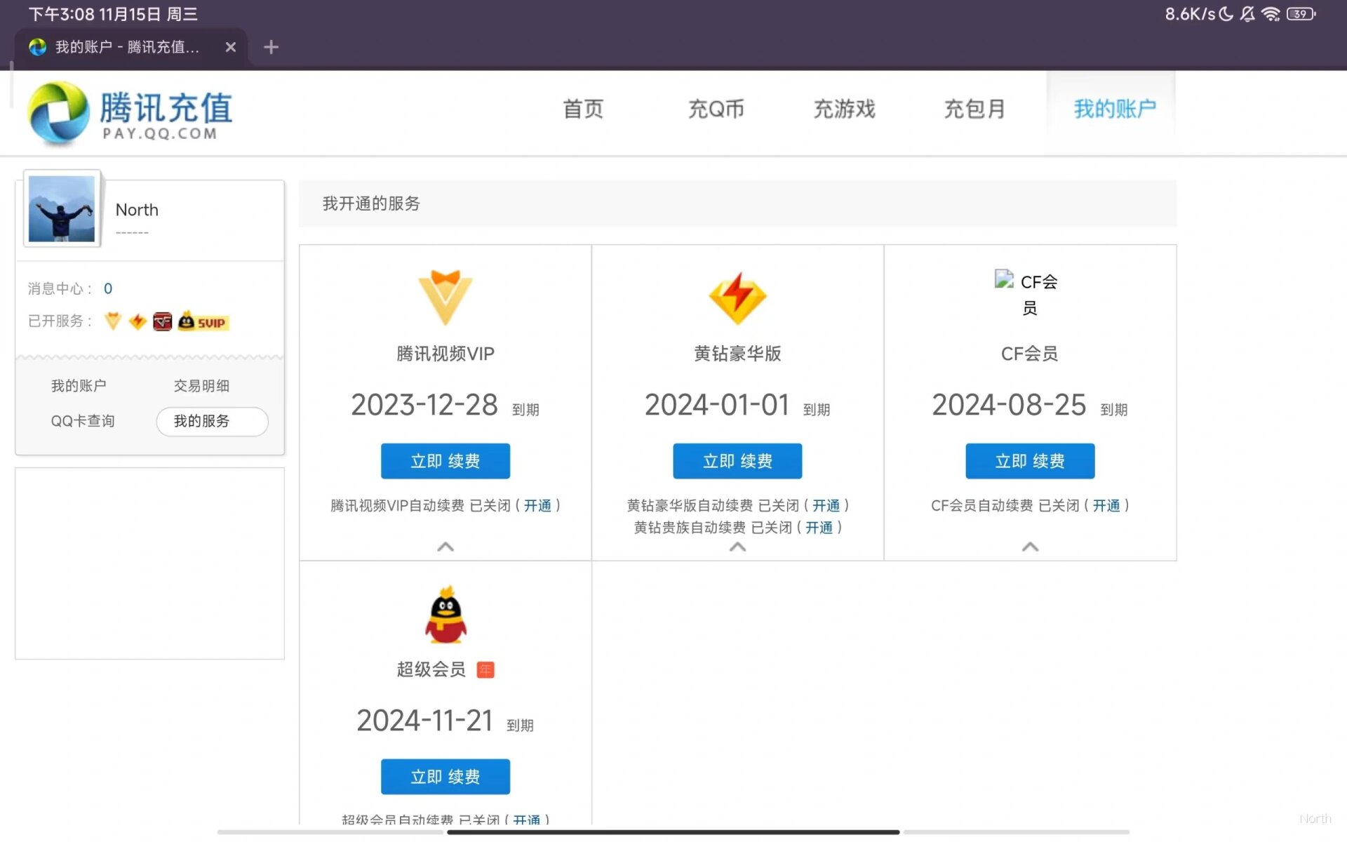Viewport: 1347px width, 842px height.
Task: Enable 黄钻贵族 auto-renew via 开通
Action: [819, 527]
